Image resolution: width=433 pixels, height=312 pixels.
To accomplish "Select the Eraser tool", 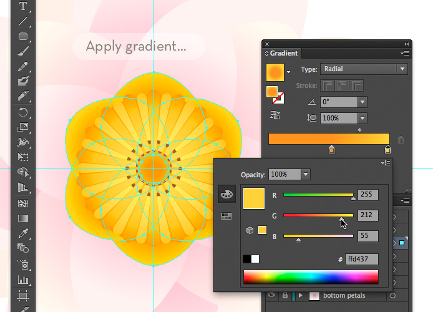I will coord(23,96).
